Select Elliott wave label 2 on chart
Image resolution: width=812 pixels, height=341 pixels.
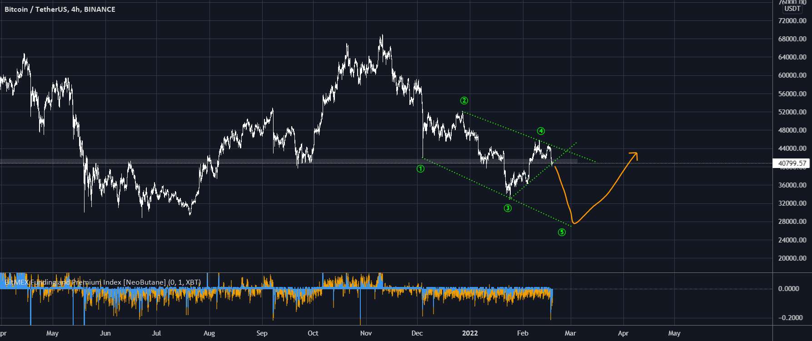tap(464, 101)
